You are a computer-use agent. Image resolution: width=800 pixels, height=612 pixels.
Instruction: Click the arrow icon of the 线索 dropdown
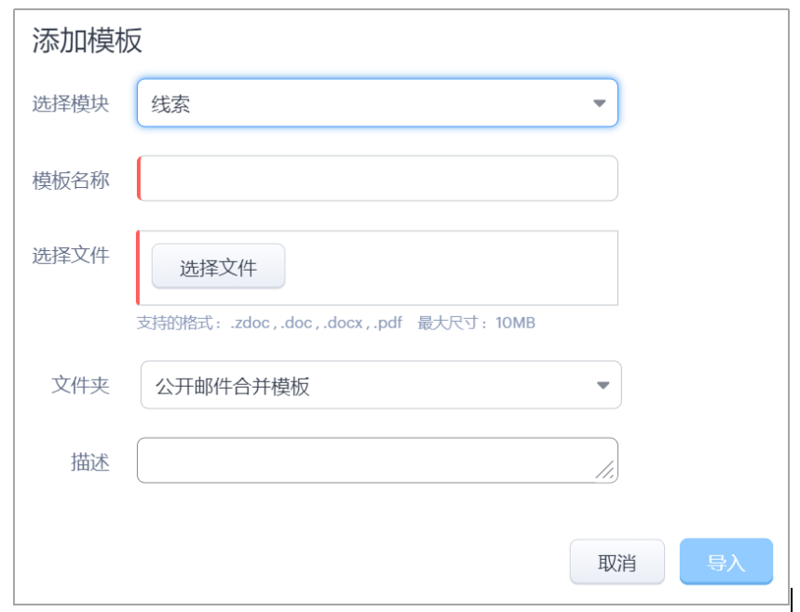(x=599, y=103)
